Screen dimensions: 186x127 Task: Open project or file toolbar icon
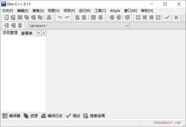(13, 17)
